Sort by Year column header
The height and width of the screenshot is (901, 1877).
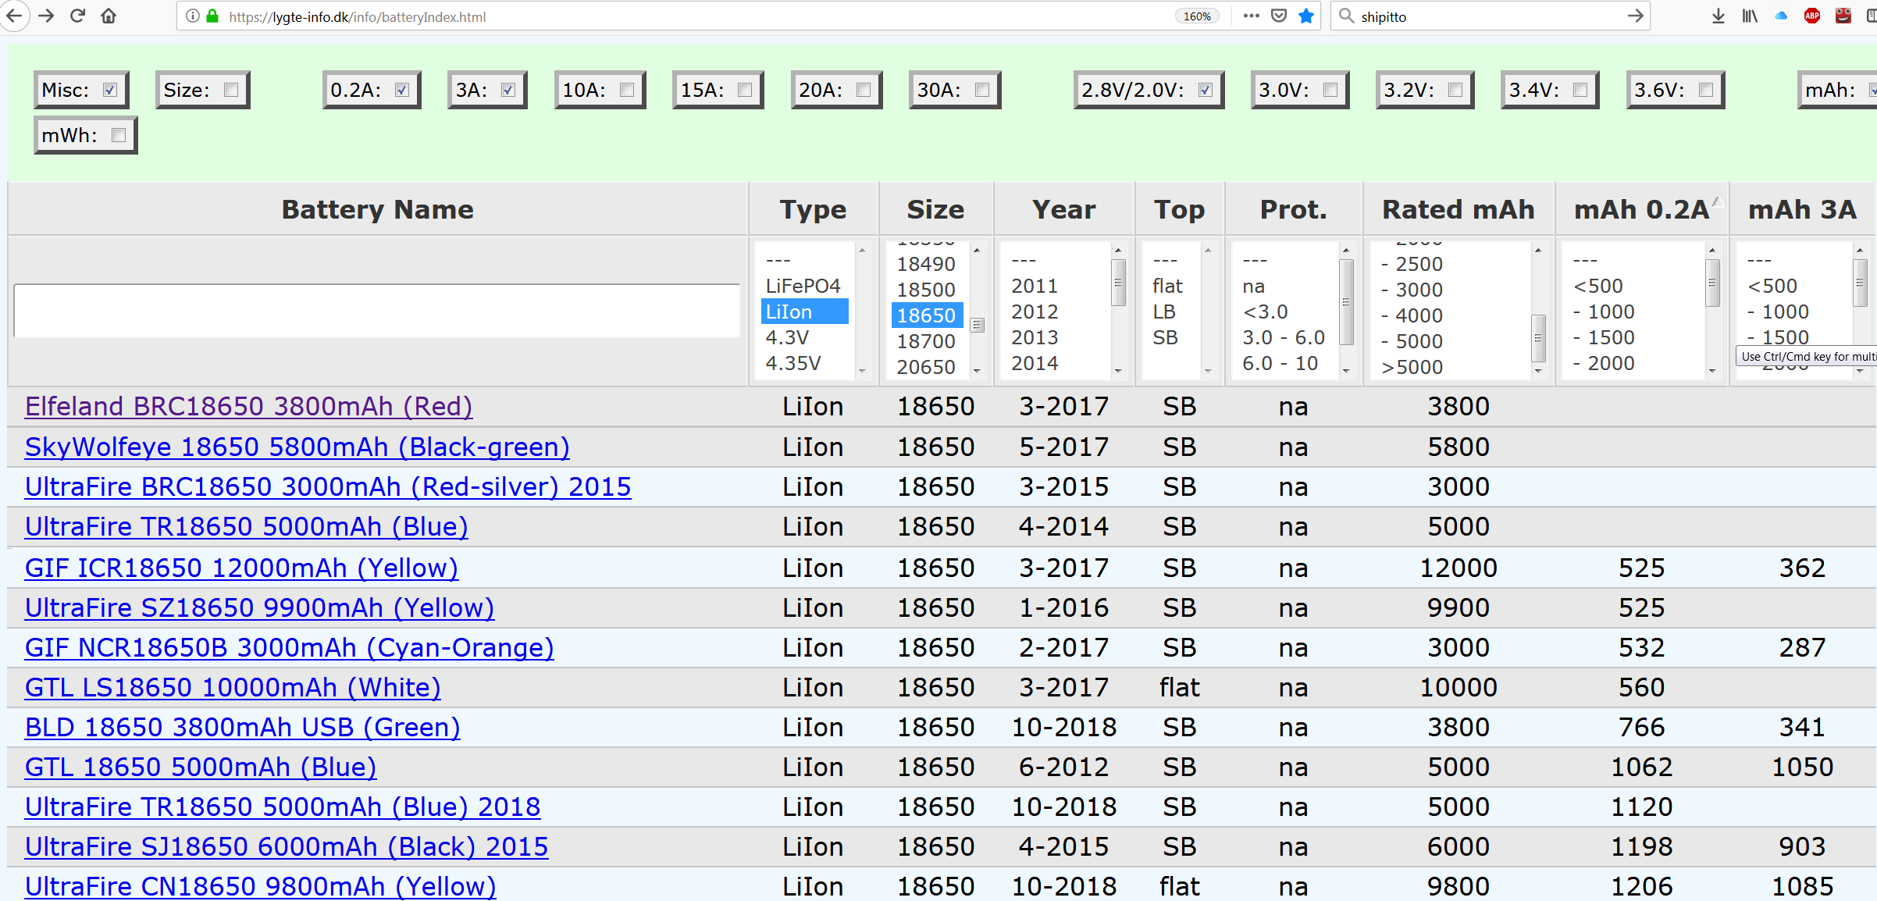tap(1063, 209)
